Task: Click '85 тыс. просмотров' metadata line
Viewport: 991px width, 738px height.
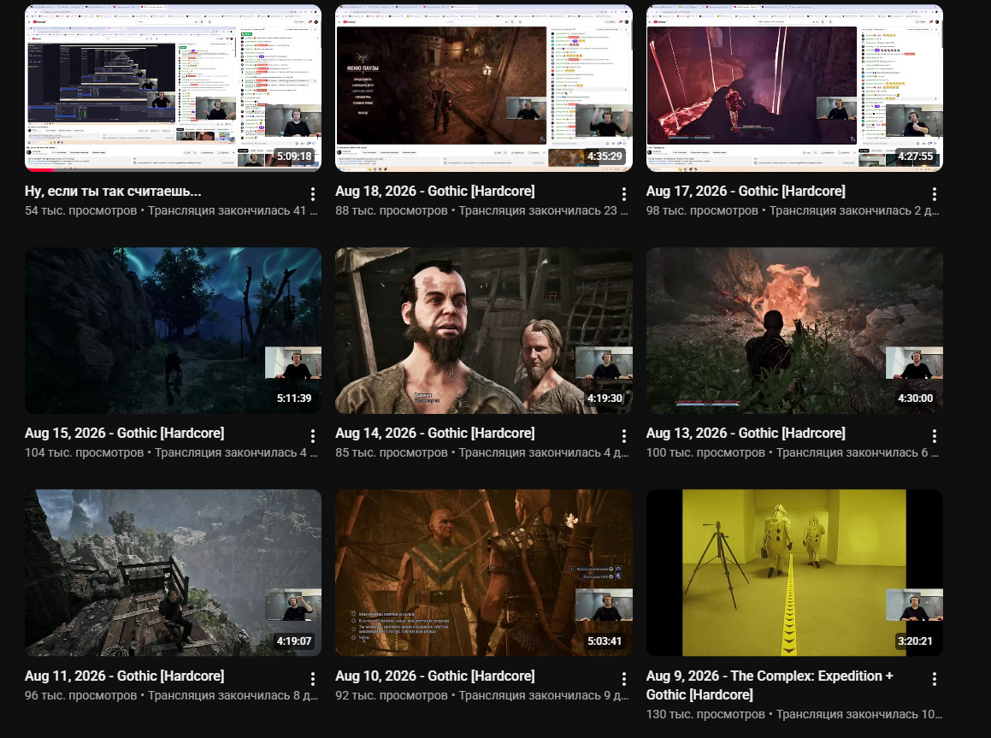Action: point(482,452)
